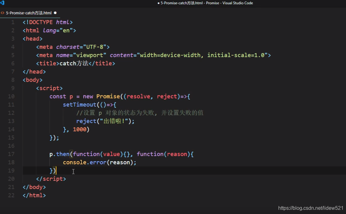This screenshot has width=346, height=214.
Task: Click the reject call on line 13
Action: point(86,121)
